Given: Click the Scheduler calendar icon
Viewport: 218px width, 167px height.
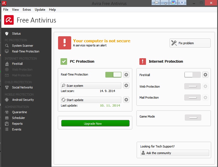Looking at the screenshot, I should tap(7, 118).
